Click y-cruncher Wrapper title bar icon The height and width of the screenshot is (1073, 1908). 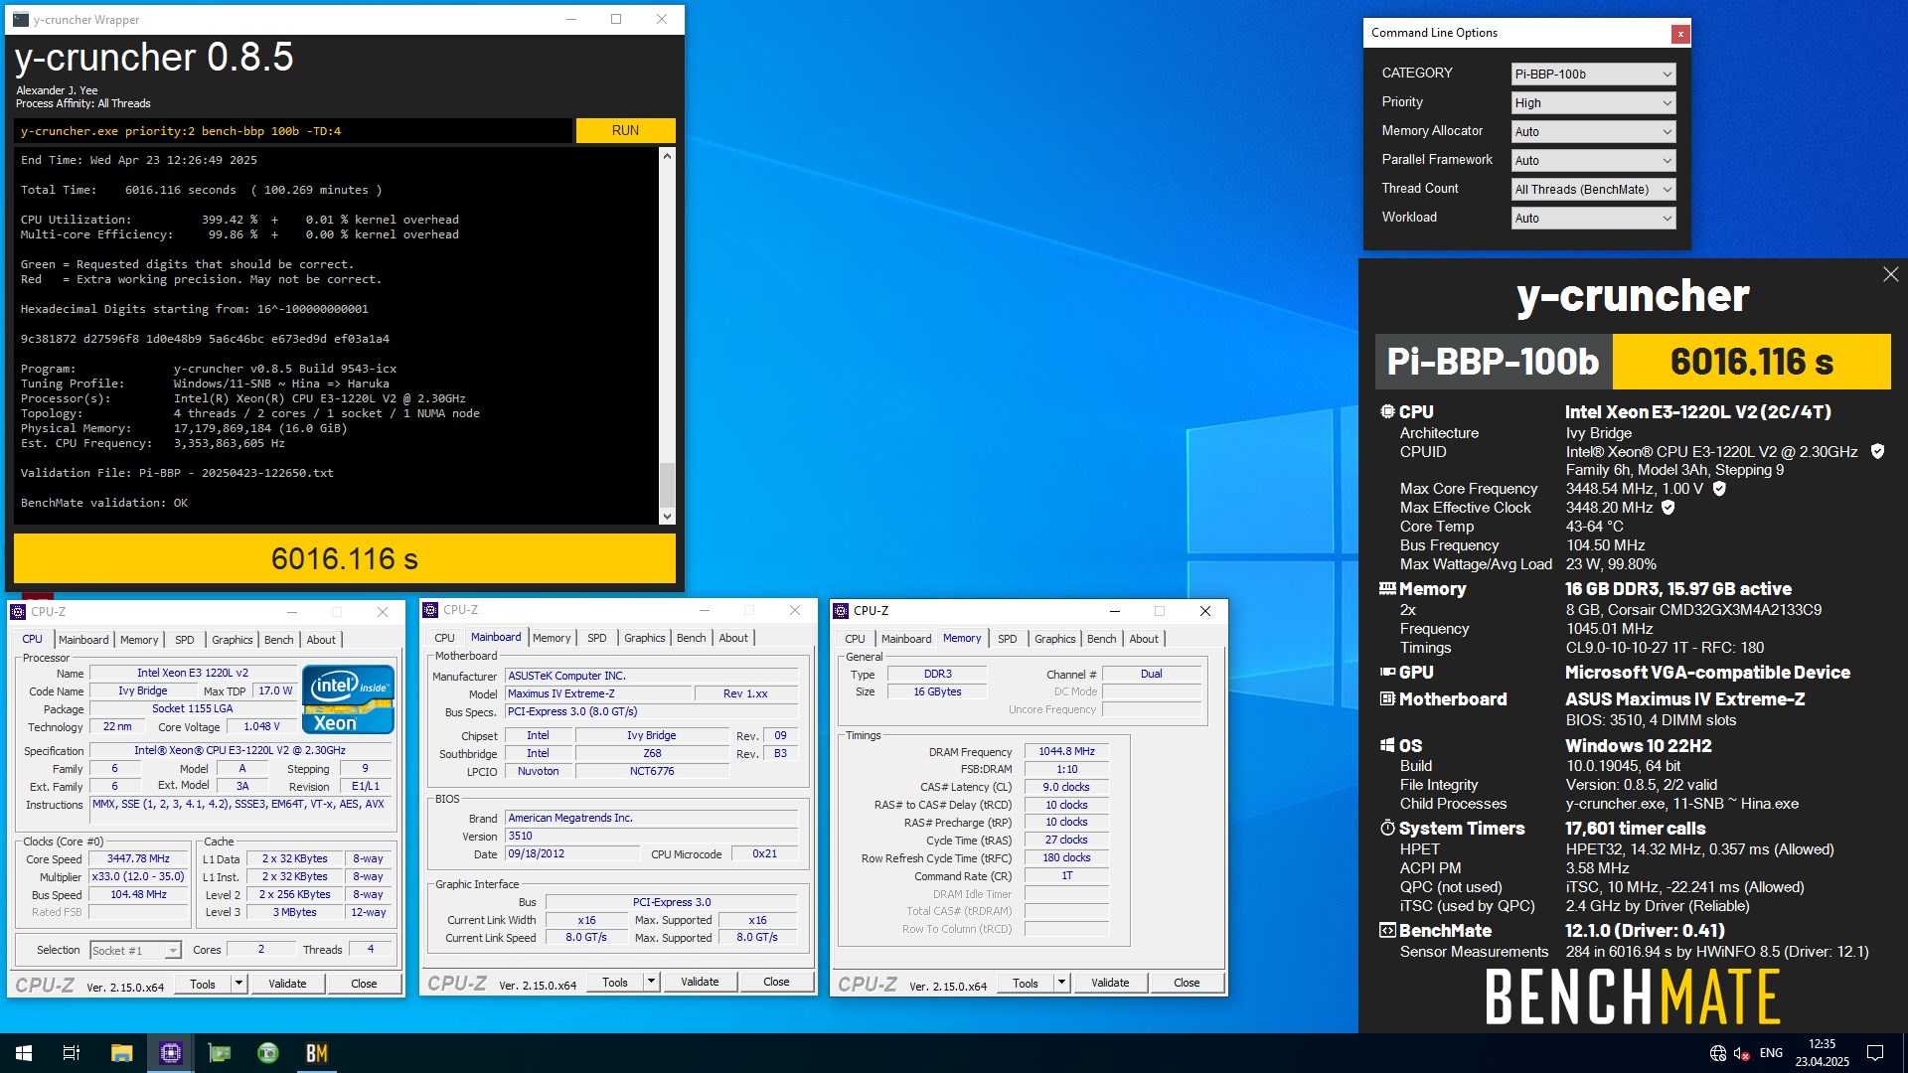tap(21, 19)
